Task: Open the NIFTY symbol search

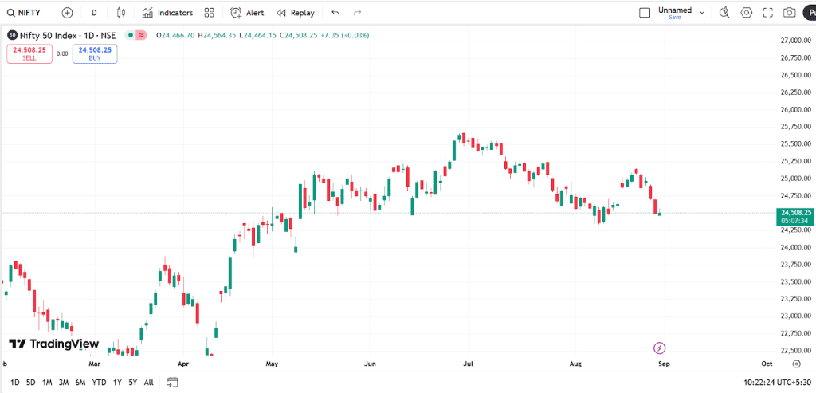Action: click(x=23, y=13)
